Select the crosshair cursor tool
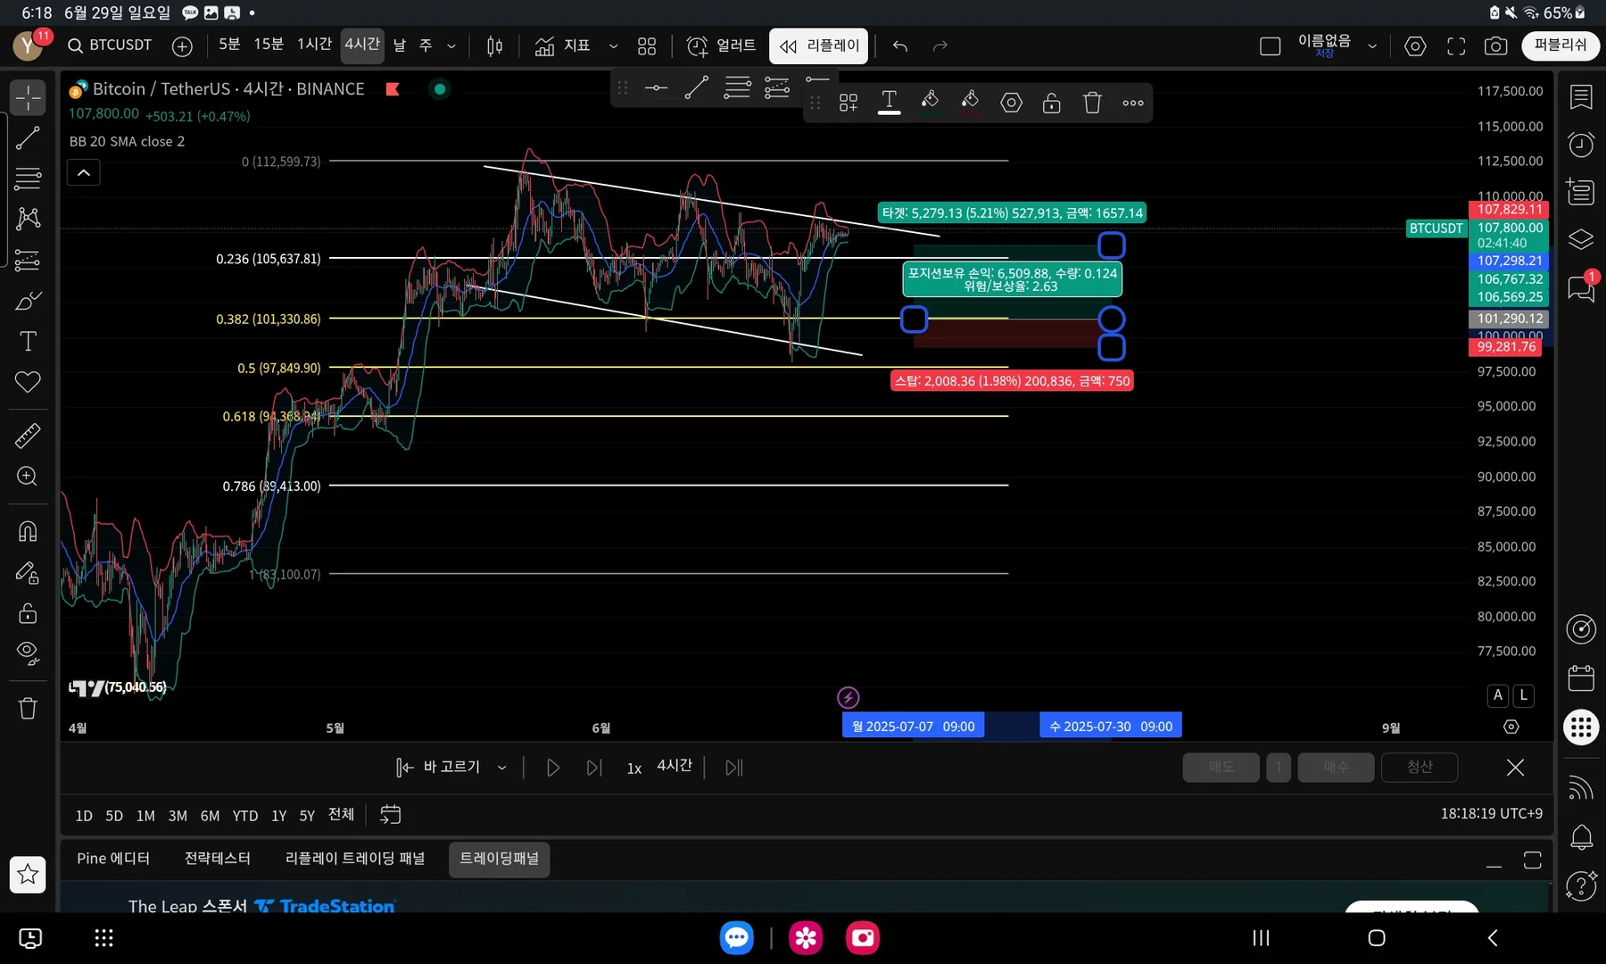 point(28,97)
